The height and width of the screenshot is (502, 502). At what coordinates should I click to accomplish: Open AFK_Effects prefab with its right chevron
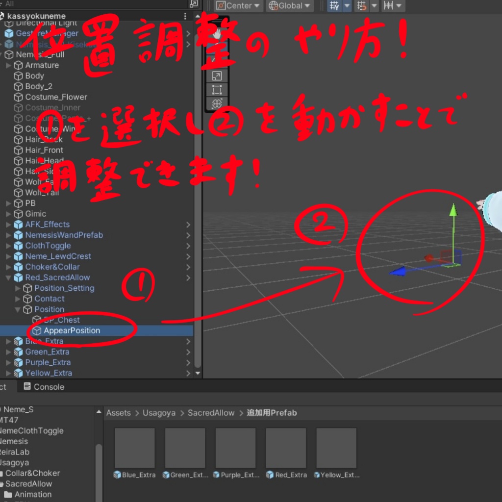pos(188,225)
